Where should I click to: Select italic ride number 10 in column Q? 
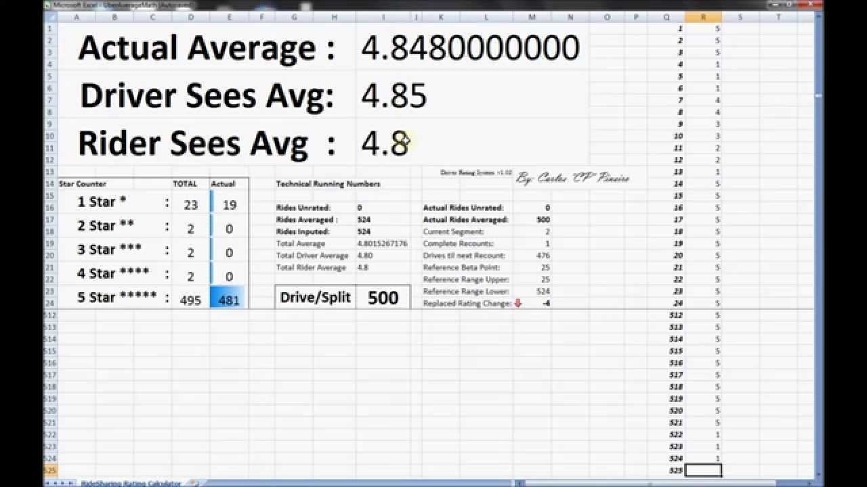click(x=677, y=136)
